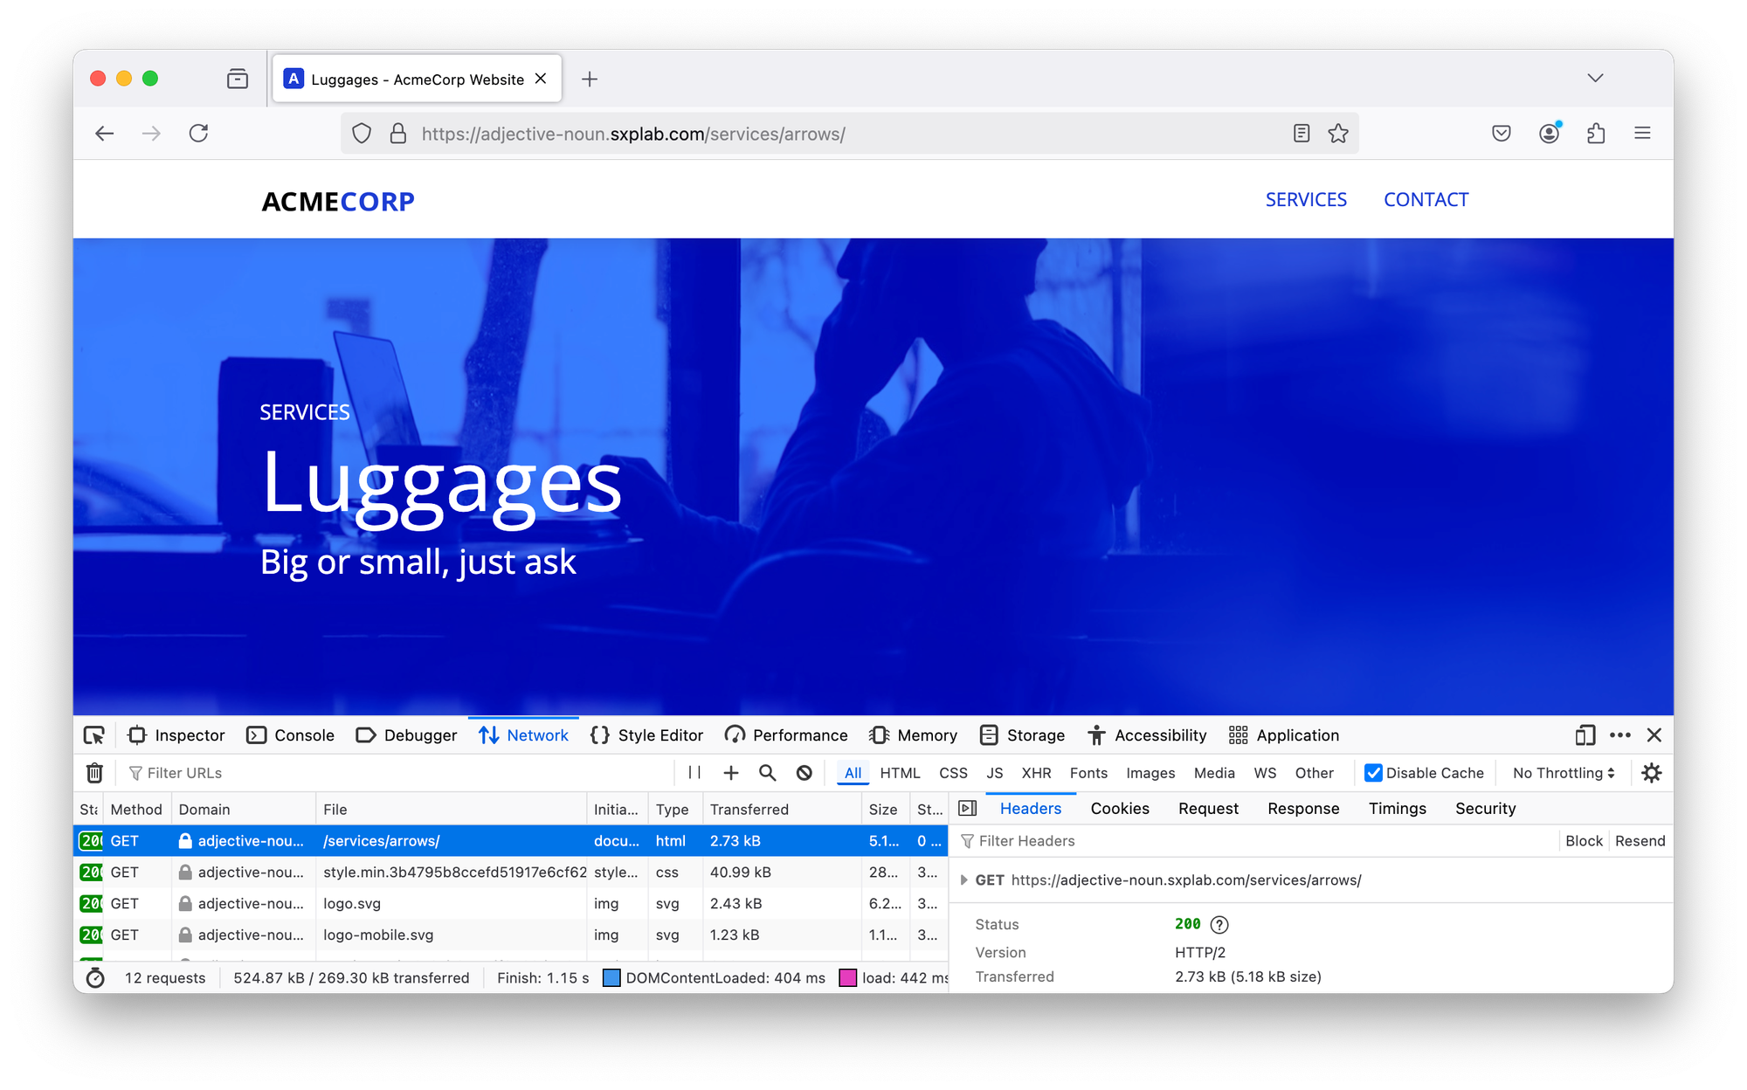The width and height of the screenshot is (1747, 1090).
Task: Open list all tabs chevron
Action: tap(1595, 79)
